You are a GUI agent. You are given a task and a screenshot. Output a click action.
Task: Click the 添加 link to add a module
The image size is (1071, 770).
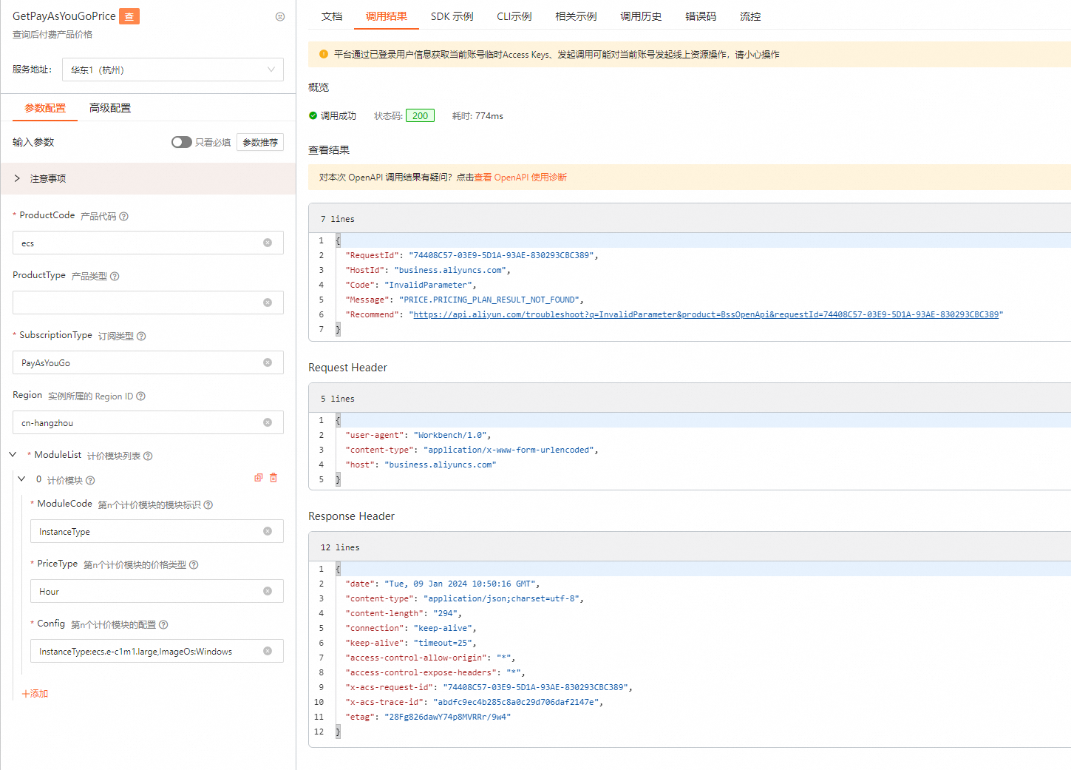[x=35, y=694]
